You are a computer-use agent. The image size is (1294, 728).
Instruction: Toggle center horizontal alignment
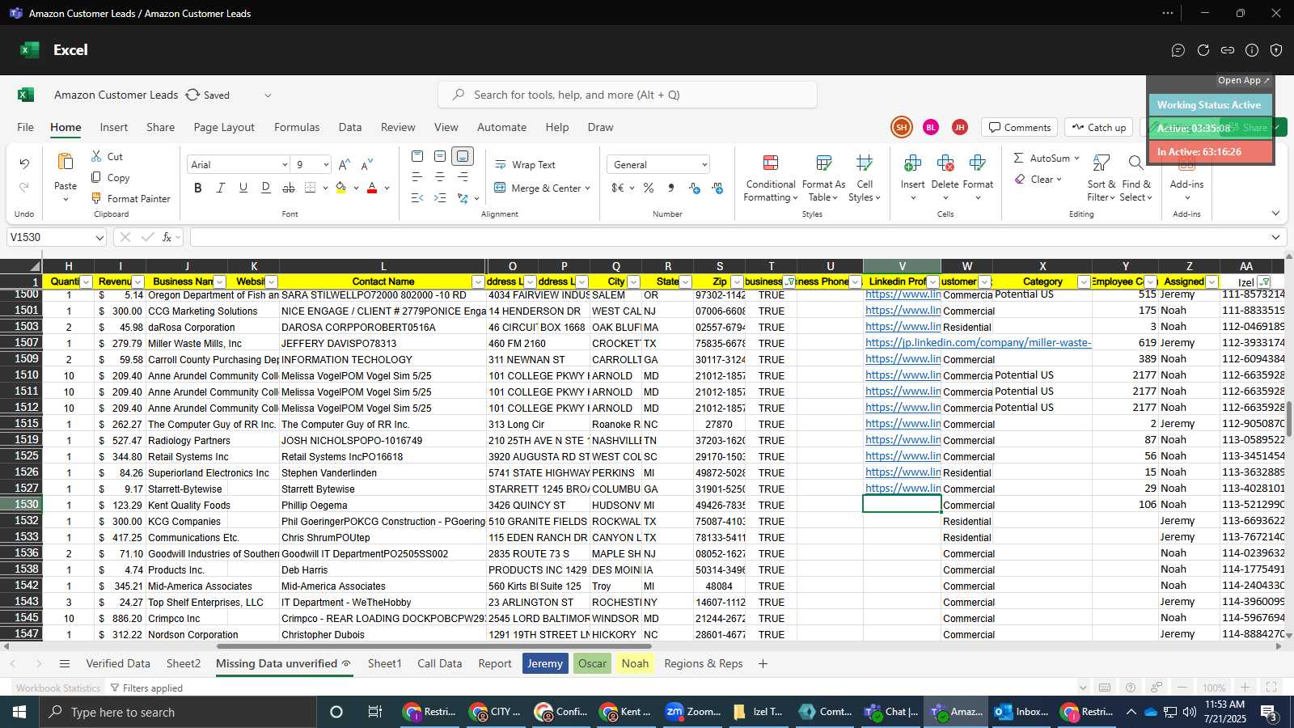[x=440, y=177]
